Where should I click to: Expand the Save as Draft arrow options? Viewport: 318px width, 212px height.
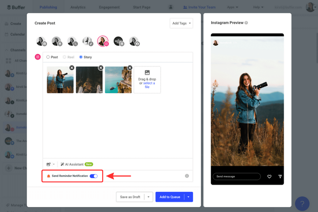pos(148,197)
